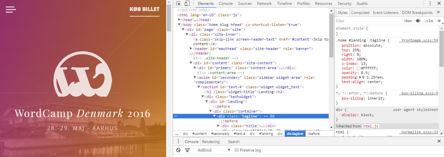Open the Timeline panel tab

pos(284,4)
